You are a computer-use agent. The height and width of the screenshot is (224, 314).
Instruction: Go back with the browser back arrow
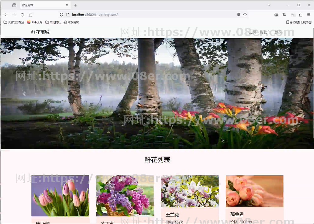[x=6, y=15]
